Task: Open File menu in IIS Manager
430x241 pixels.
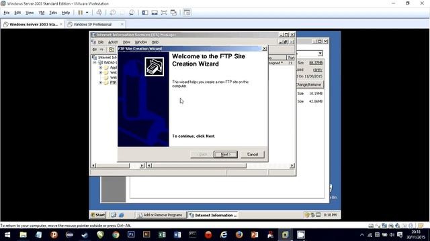Action: [x=101, y=42]
